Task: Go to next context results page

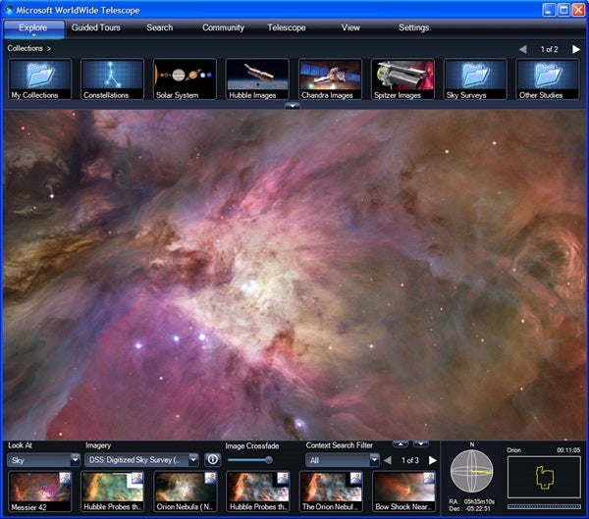Action: [x=432, y=460]
